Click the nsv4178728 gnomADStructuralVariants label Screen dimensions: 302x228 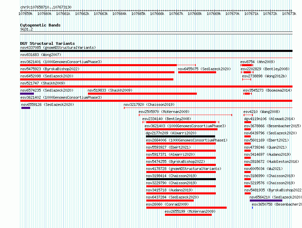[184, 169]
